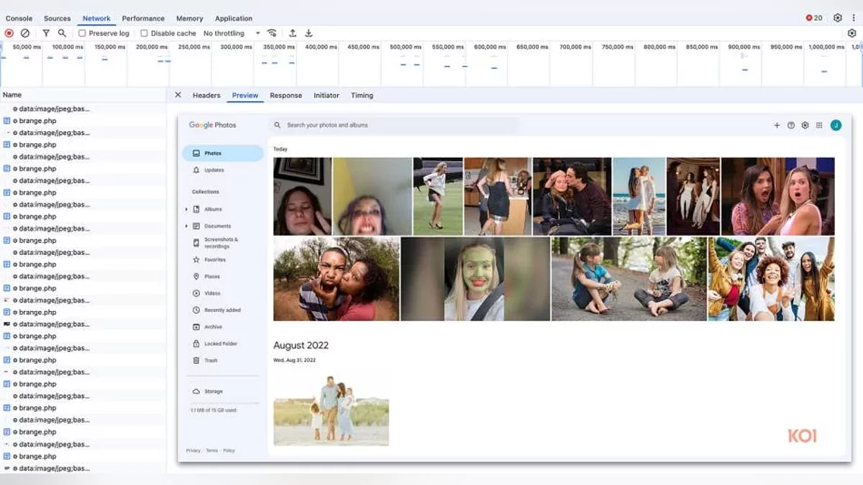Click the import HAR upload icon
The width and height of the screenshot is (863, 485).
[x=293, y=33]
